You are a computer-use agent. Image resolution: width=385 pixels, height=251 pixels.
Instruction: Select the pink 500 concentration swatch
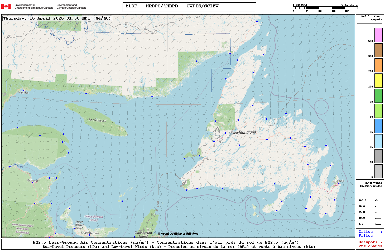[x=378, y=35]
